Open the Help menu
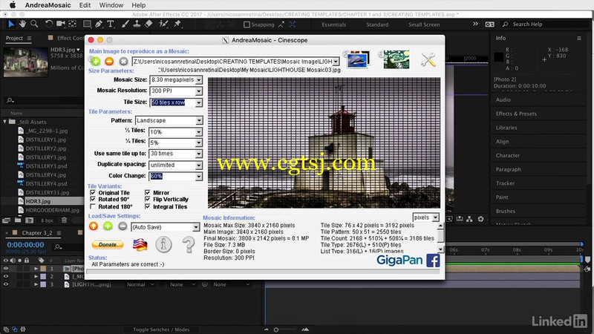594x334 pixels. [139, 5]
